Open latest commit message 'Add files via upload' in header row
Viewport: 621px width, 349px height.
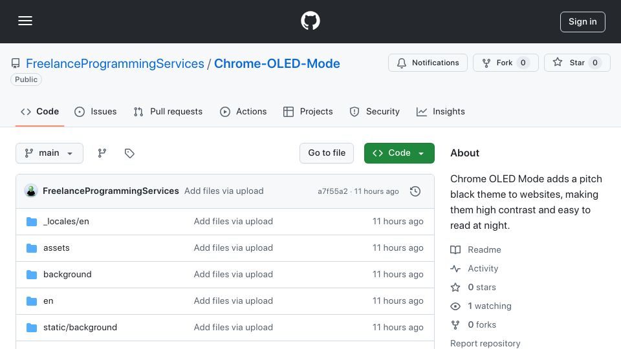click(224, 191)
